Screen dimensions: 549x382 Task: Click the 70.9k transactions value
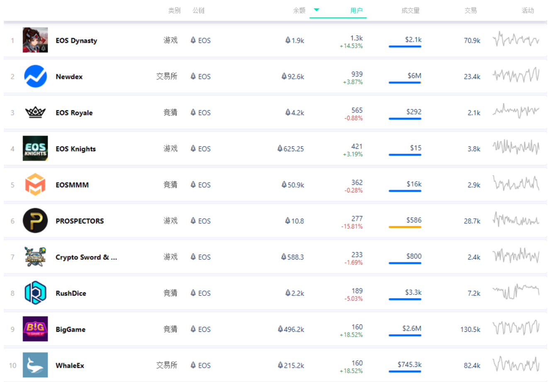(x=472, y=41)
